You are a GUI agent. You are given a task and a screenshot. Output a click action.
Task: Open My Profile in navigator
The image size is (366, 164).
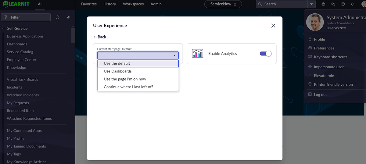point(16,138)
